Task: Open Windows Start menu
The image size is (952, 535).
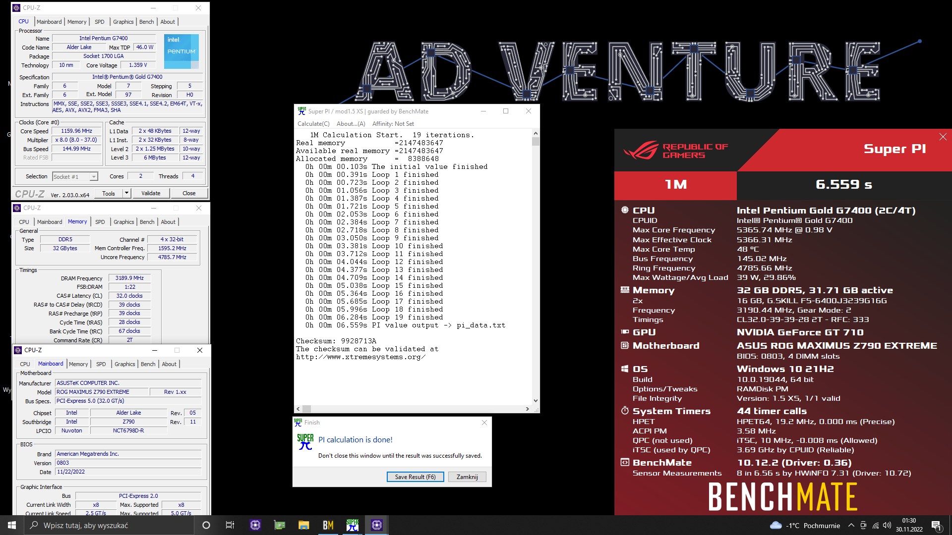Action: 12,525
